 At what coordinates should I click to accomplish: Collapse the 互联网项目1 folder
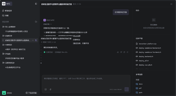click(x=3, y=63)
